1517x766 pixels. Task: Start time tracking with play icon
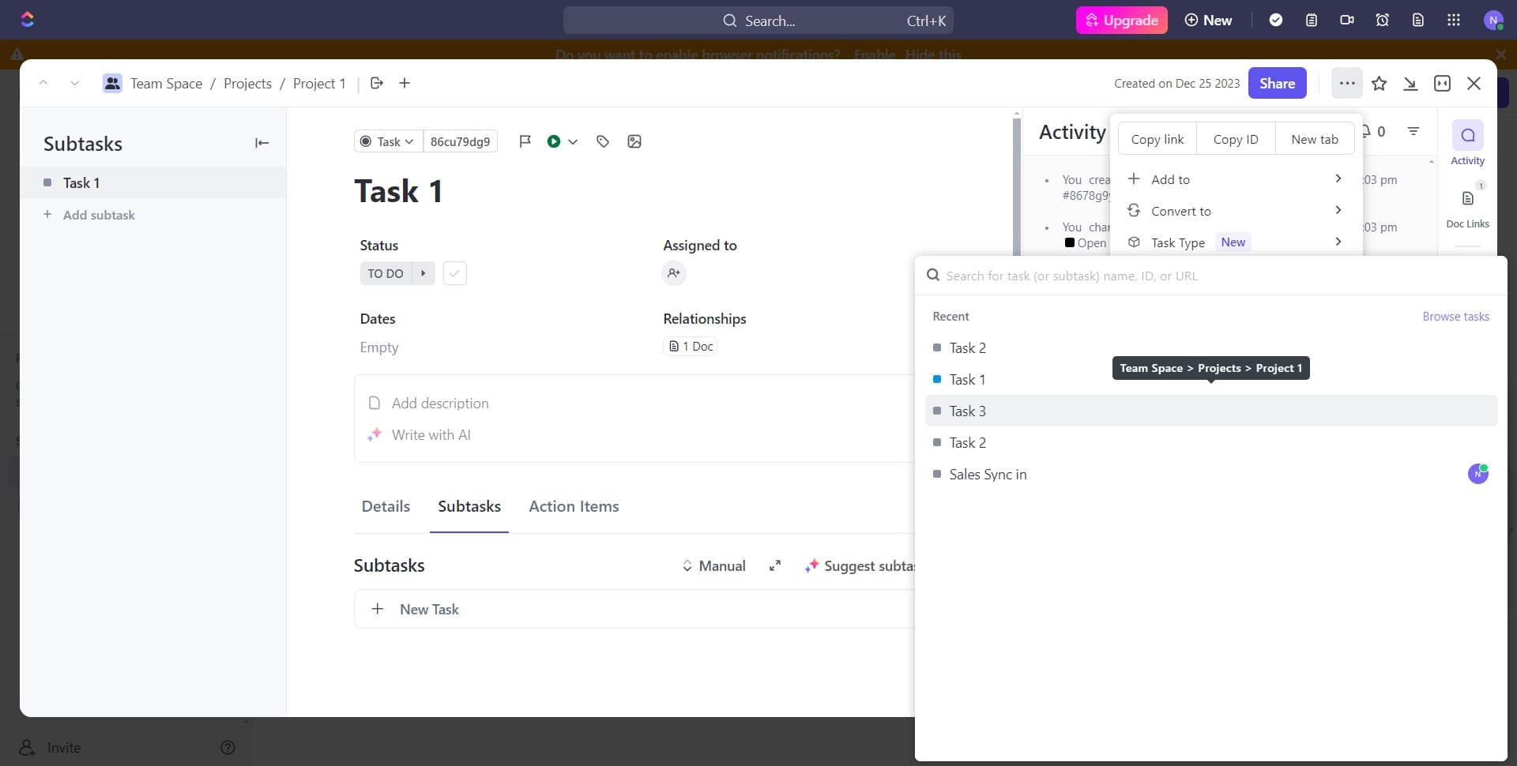pos(554,141)
